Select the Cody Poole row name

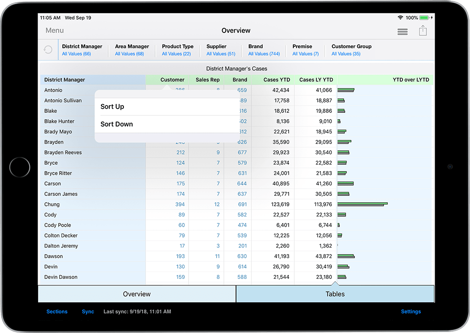click(57, 225)
